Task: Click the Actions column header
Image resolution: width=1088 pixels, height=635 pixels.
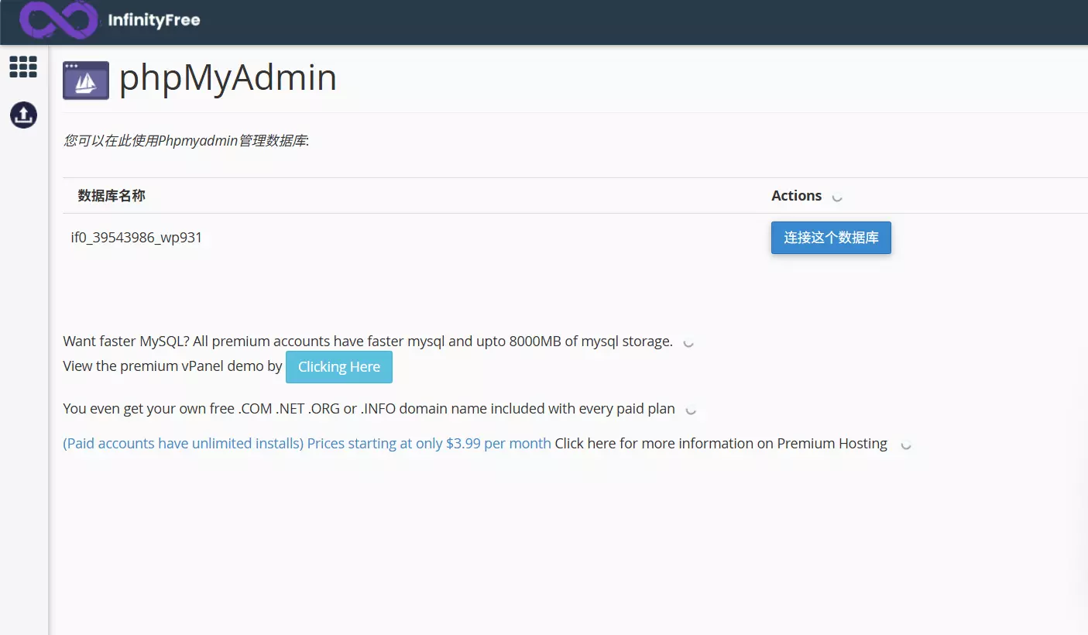Action: [x=796, y=195]
